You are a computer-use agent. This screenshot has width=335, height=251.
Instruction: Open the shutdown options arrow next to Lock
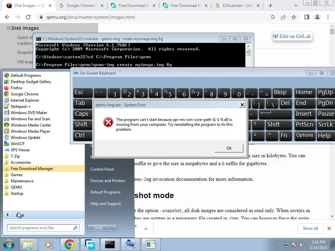(113, 228)
